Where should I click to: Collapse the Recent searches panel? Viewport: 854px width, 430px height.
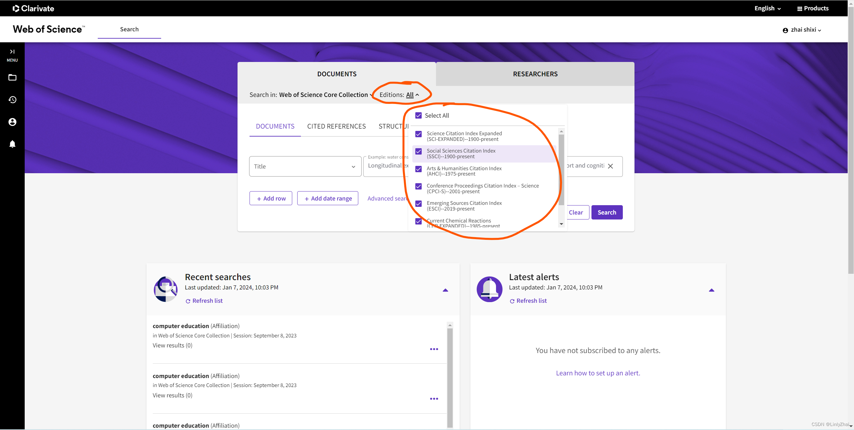coord(445,290)
